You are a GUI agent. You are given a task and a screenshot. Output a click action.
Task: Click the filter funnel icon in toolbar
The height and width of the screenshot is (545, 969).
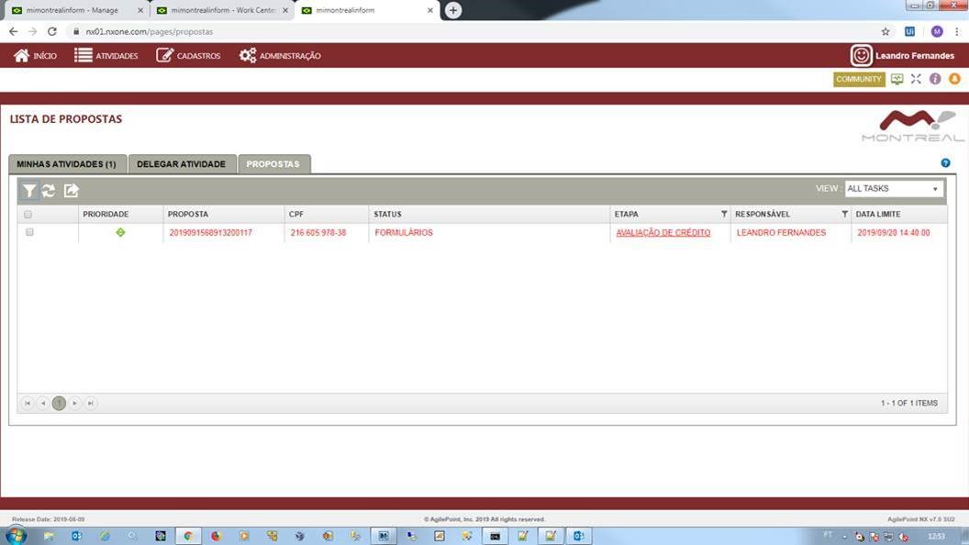coord(29,191)
